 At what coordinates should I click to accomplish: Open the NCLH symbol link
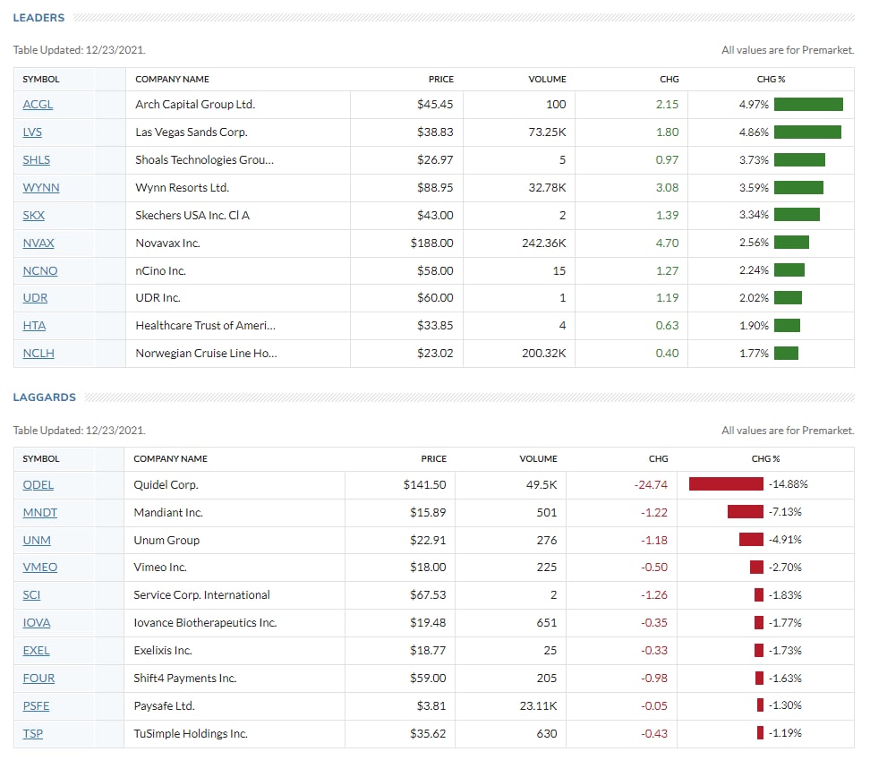click(x=38, y=354)
